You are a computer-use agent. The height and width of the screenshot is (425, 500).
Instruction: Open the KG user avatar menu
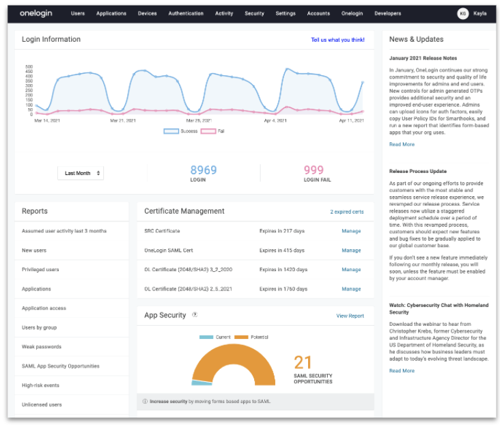(x=462, y=13)
